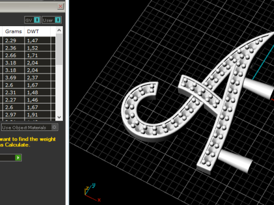The height and width of the screenshot is (205, 274).
Task: Select the 1,46 DWT cell
Action: pos(38,100)
